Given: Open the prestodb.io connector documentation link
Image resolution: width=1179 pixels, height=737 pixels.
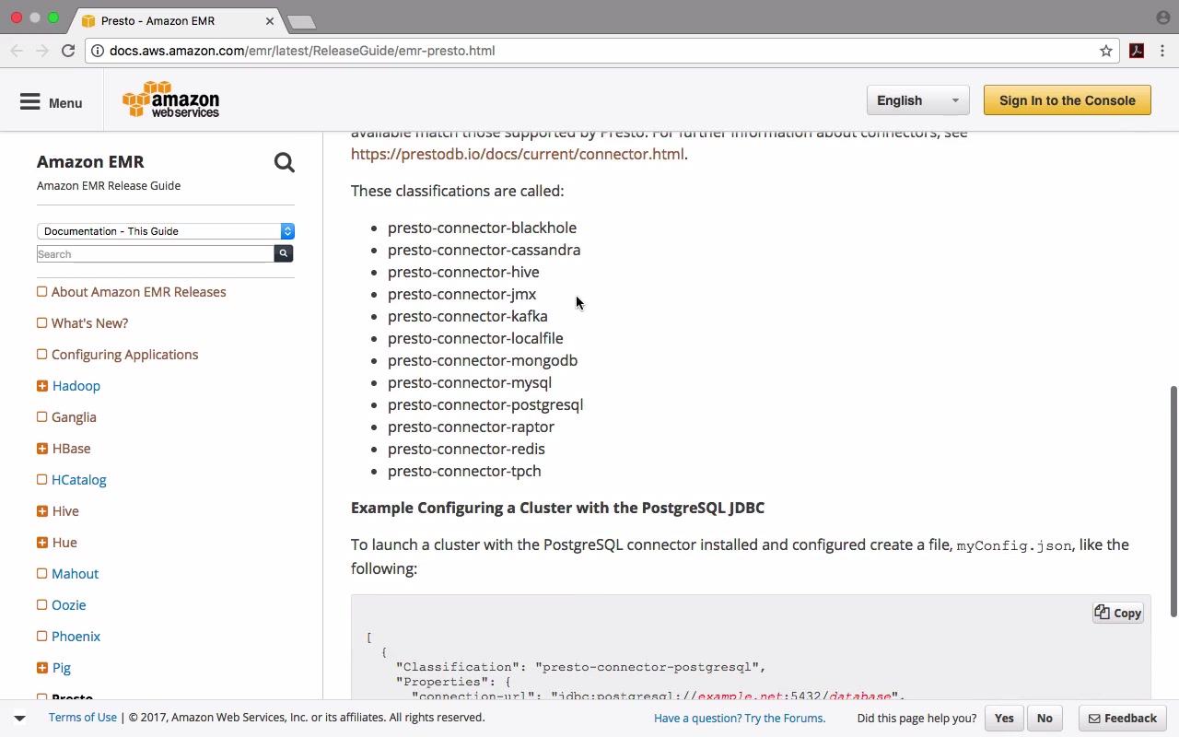Looking at the screenshot, I should pyautogui.click(x=517, y=154).
